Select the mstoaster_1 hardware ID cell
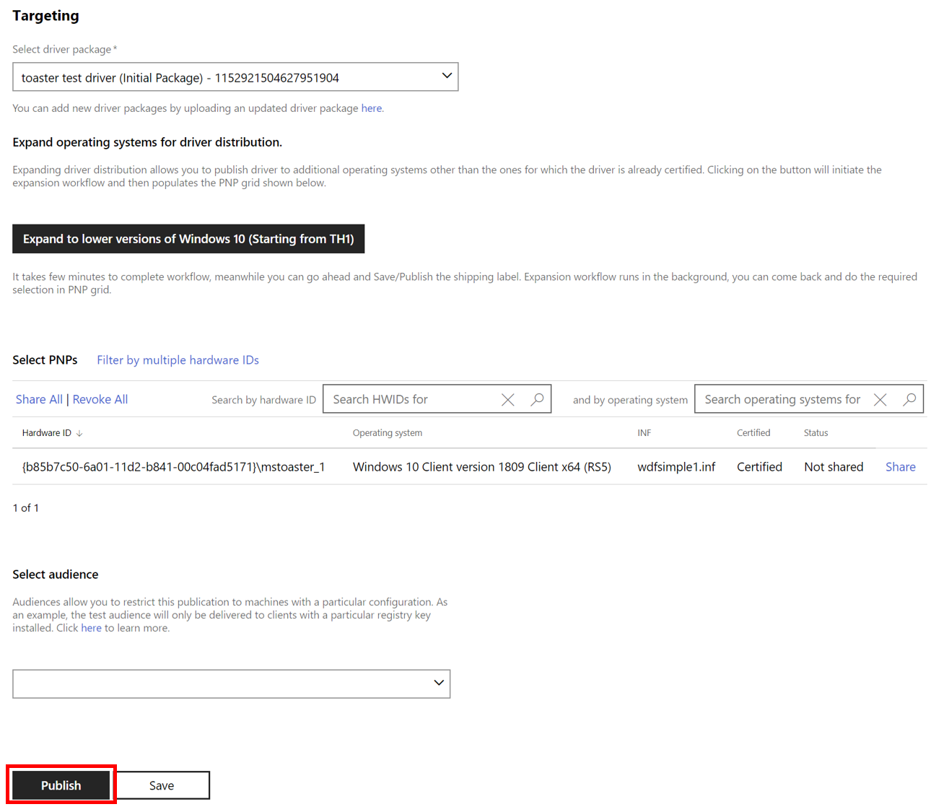This screenshot has width=931, height=812. (173, 467)
